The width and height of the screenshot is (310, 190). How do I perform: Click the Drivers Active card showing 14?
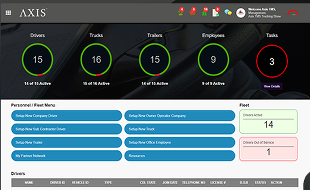[x=268, y=122]
